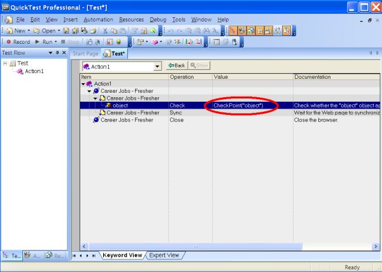Switch to the Start Page tab
This screenshot has height=272, width=382.
[85, 54]
